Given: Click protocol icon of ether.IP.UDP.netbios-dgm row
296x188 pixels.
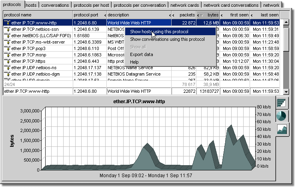Looking at the screenshot, I should pos(7,74).
